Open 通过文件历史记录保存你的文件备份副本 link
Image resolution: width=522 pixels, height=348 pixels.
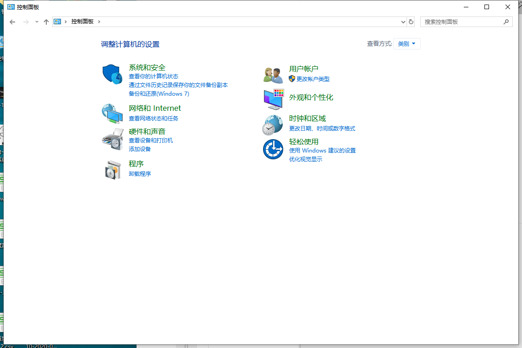[178, 85]
